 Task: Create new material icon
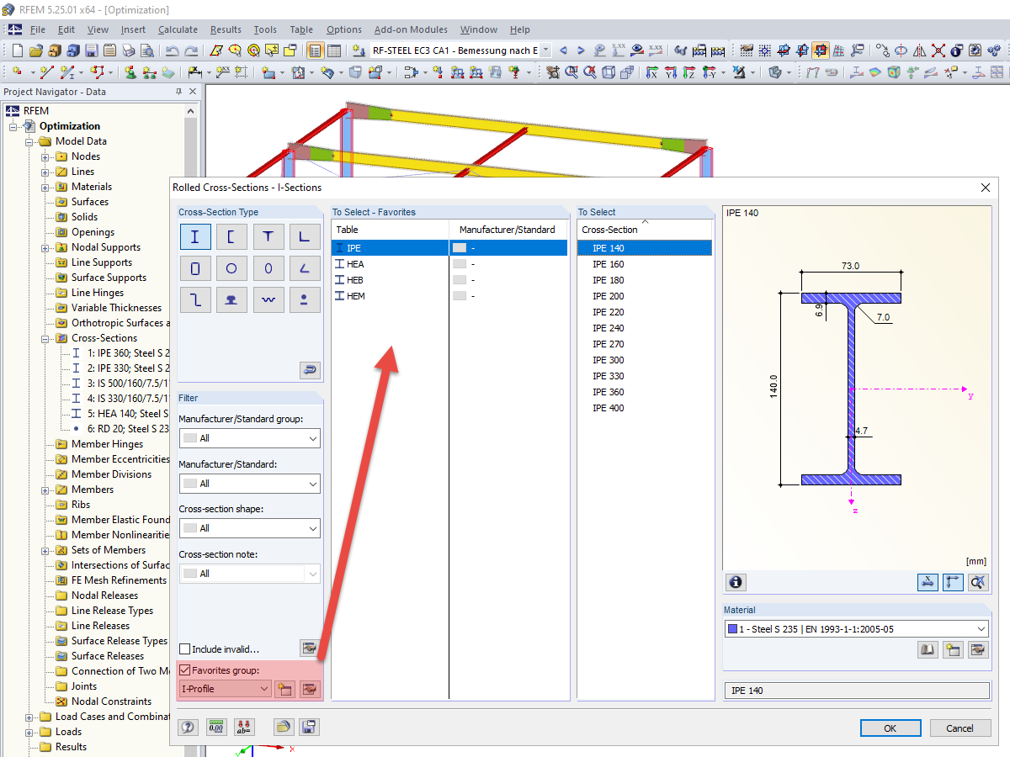953,649
